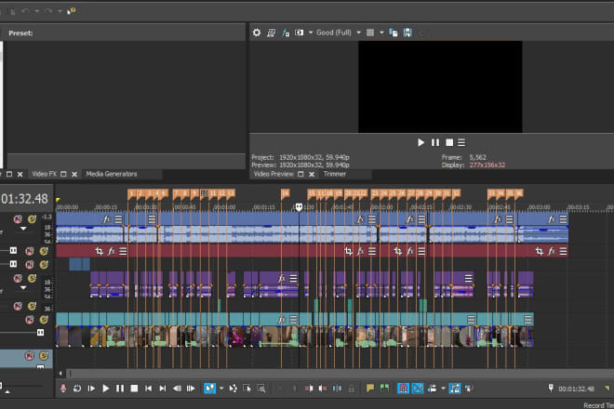Close the Video FX docked window

[x=74, y=174]
